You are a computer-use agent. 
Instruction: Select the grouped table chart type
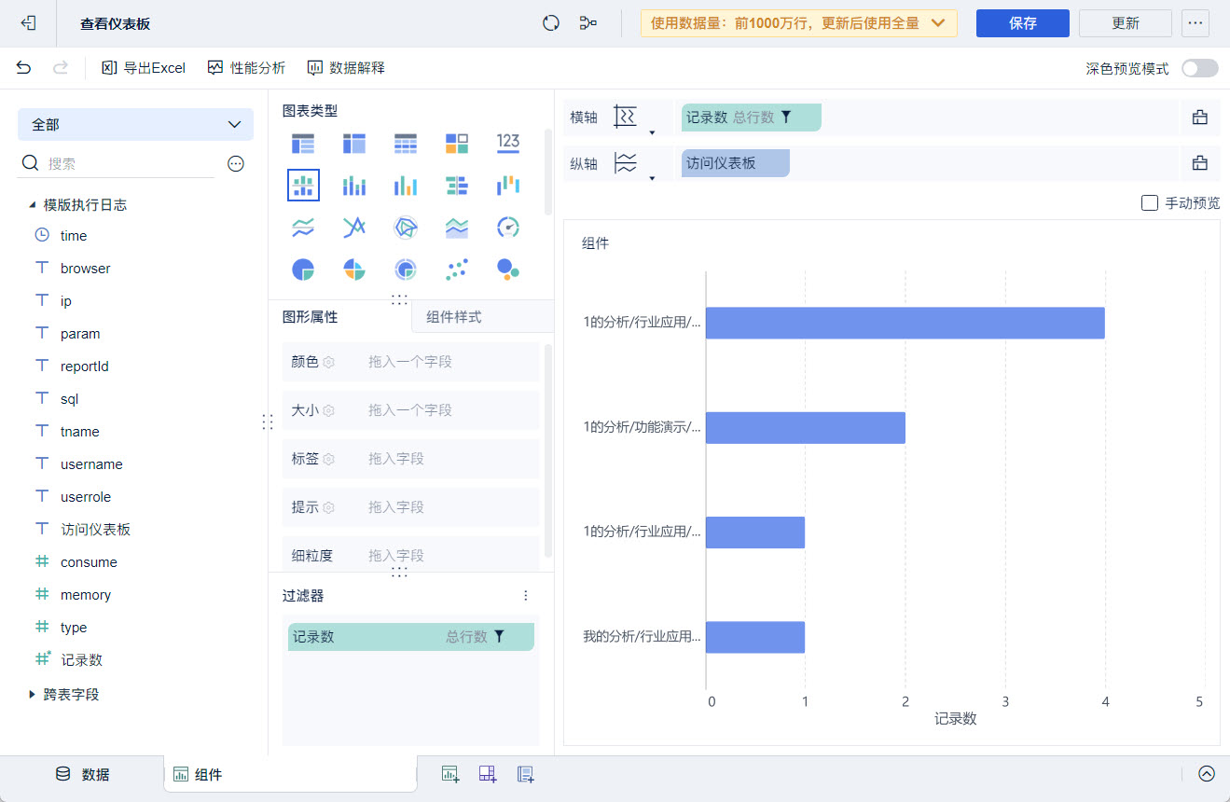[x=303, y=143]
